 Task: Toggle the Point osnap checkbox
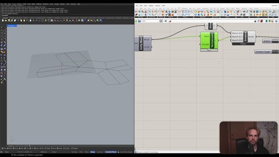click(x=14, y=148)
